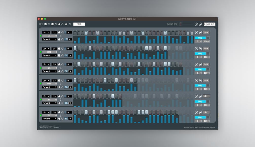The image size is (255, 147).
Task: Click the link icon in the C1 row
Action: [x=61, y=36]
